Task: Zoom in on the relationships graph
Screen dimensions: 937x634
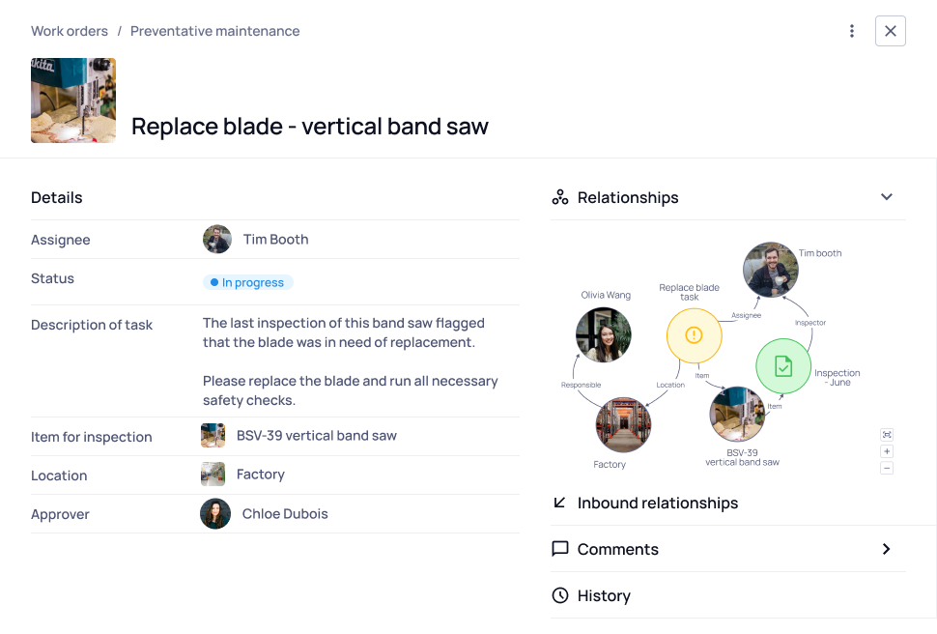Action: tap(887, 451)
